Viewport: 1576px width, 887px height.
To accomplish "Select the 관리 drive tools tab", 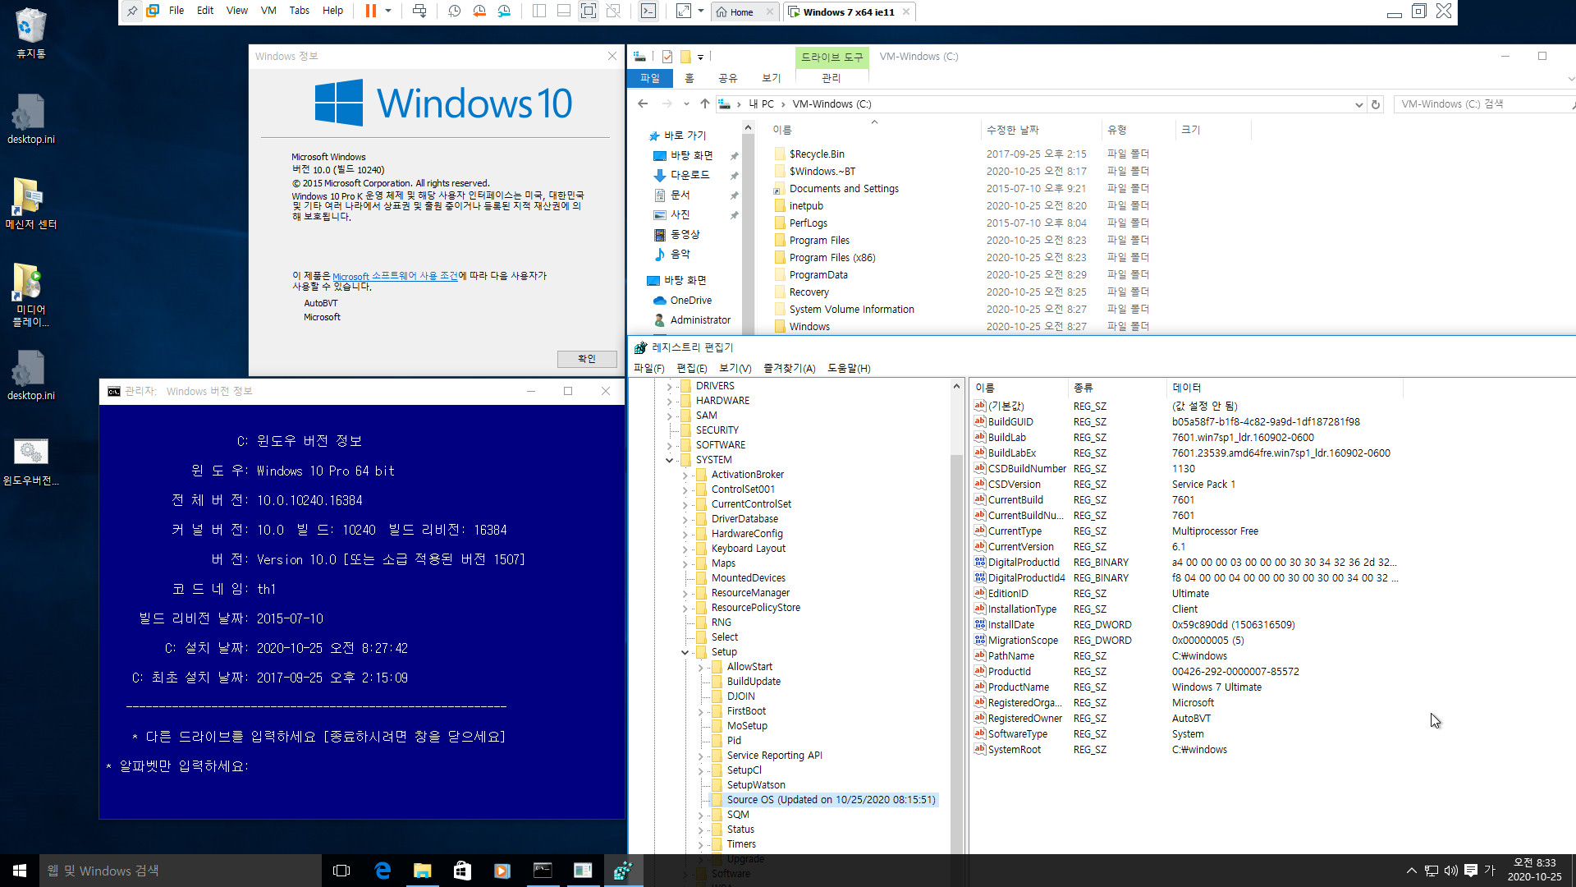I will point(832,78).
